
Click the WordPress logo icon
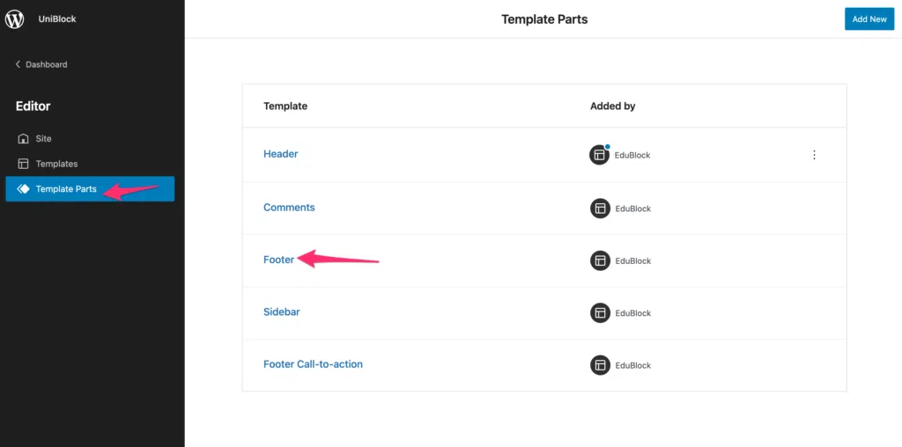pos(15,18)
